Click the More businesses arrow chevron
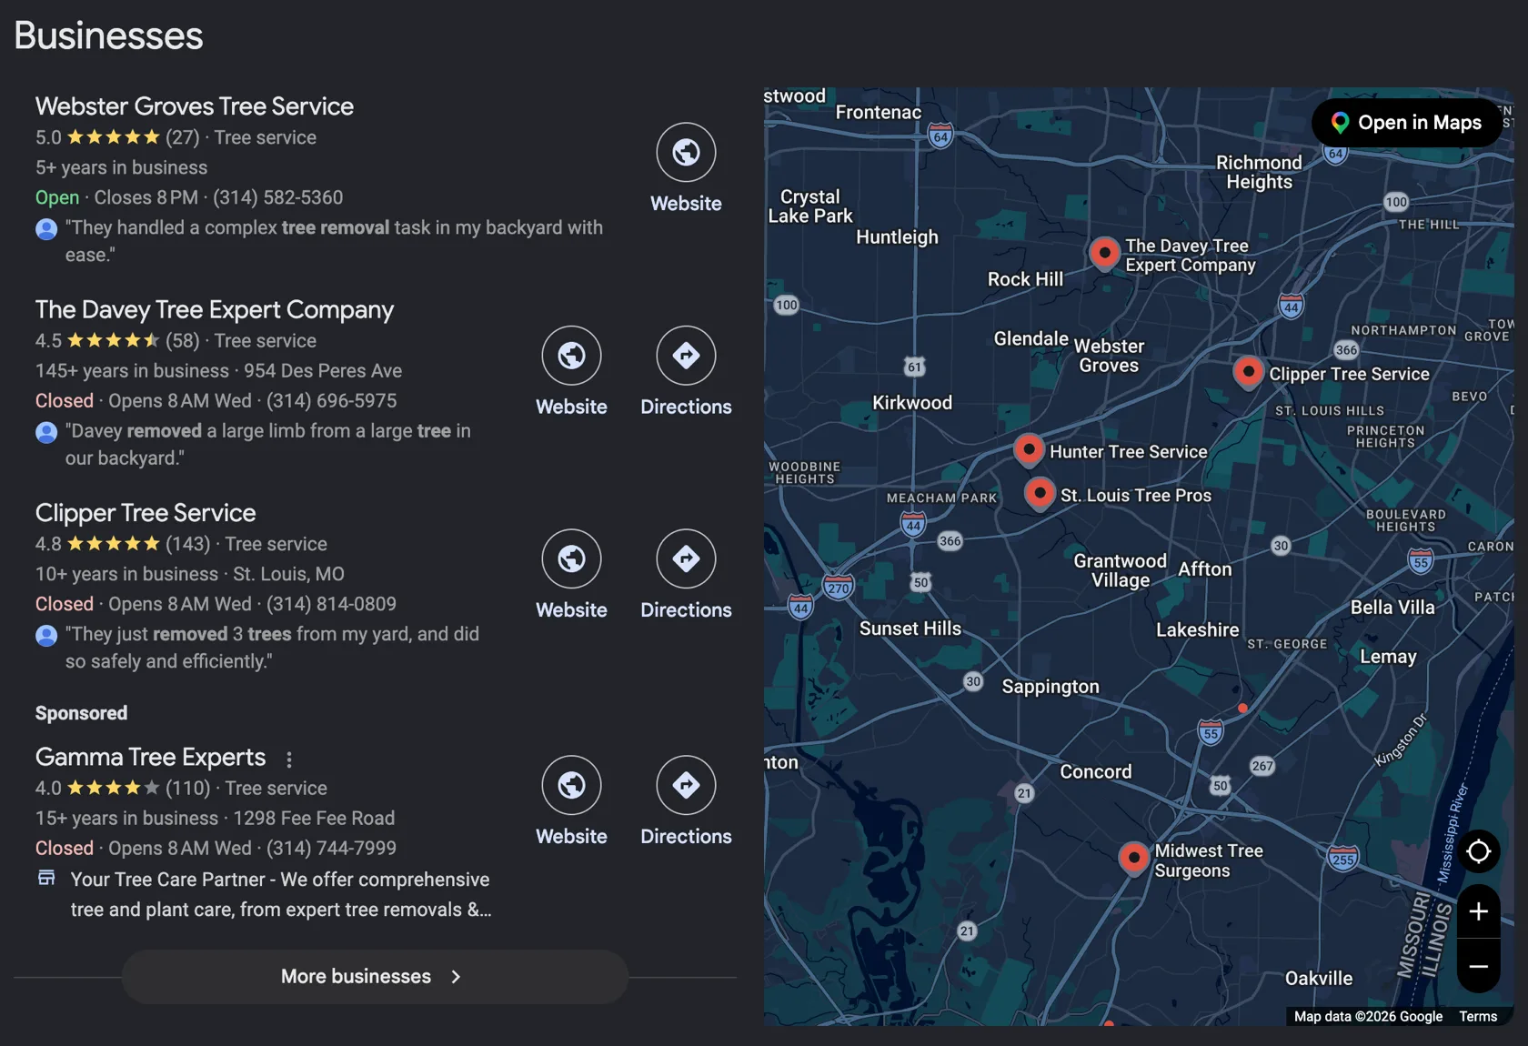 pos(456,977)
